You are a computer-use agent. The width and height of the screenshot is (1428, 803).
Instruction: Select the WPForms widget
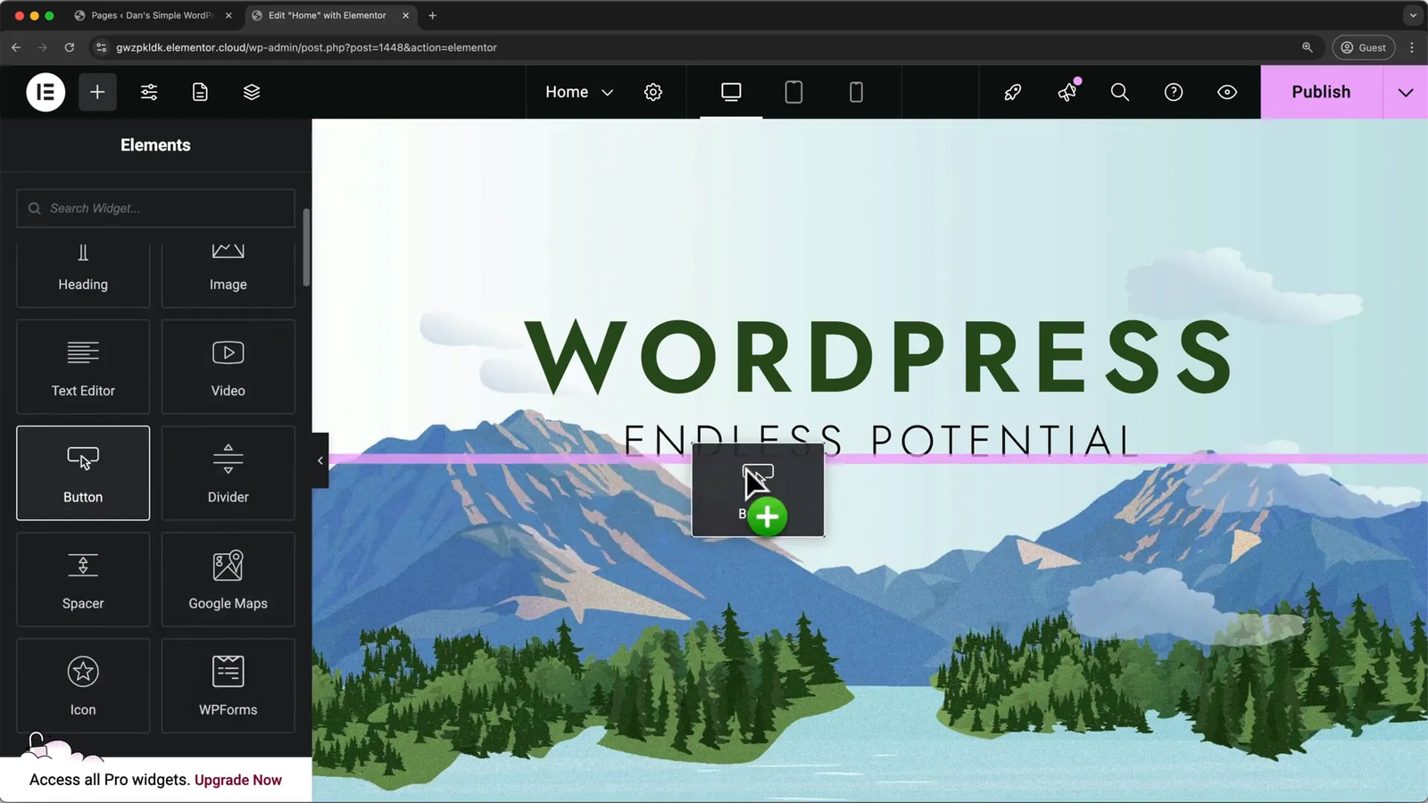[x=228, y=685]
